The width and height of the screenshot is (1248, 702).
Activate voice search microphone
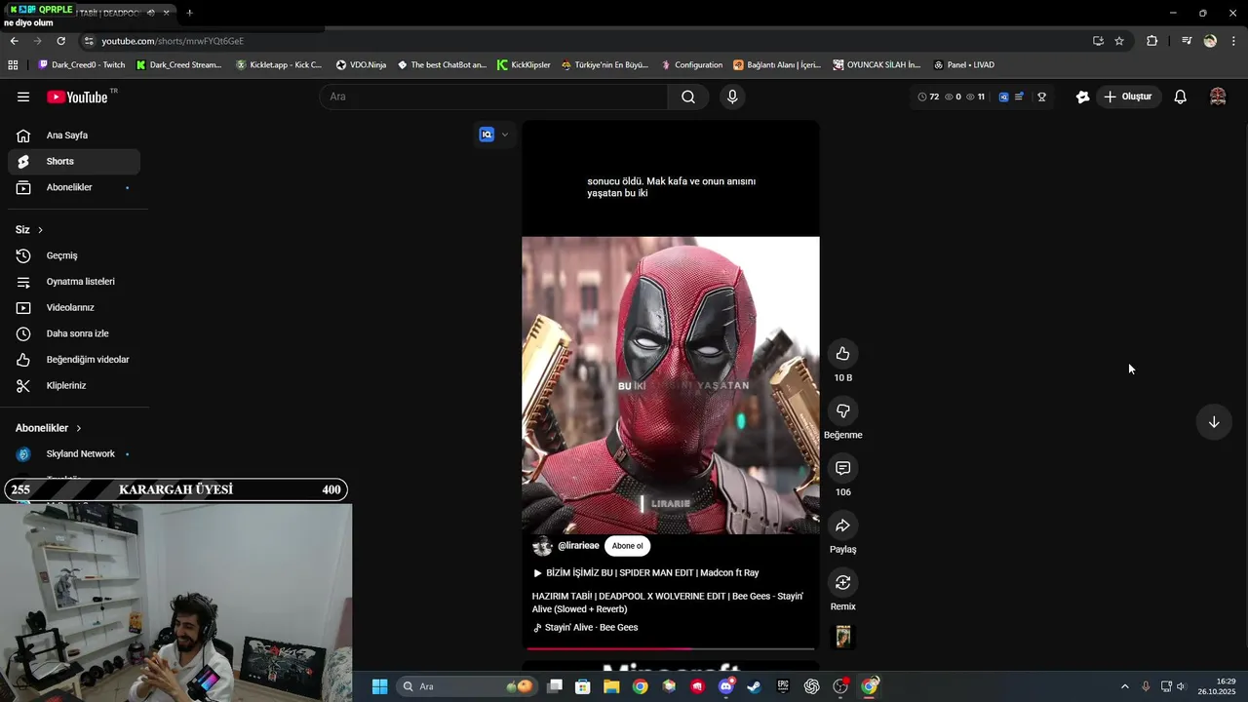732,97
